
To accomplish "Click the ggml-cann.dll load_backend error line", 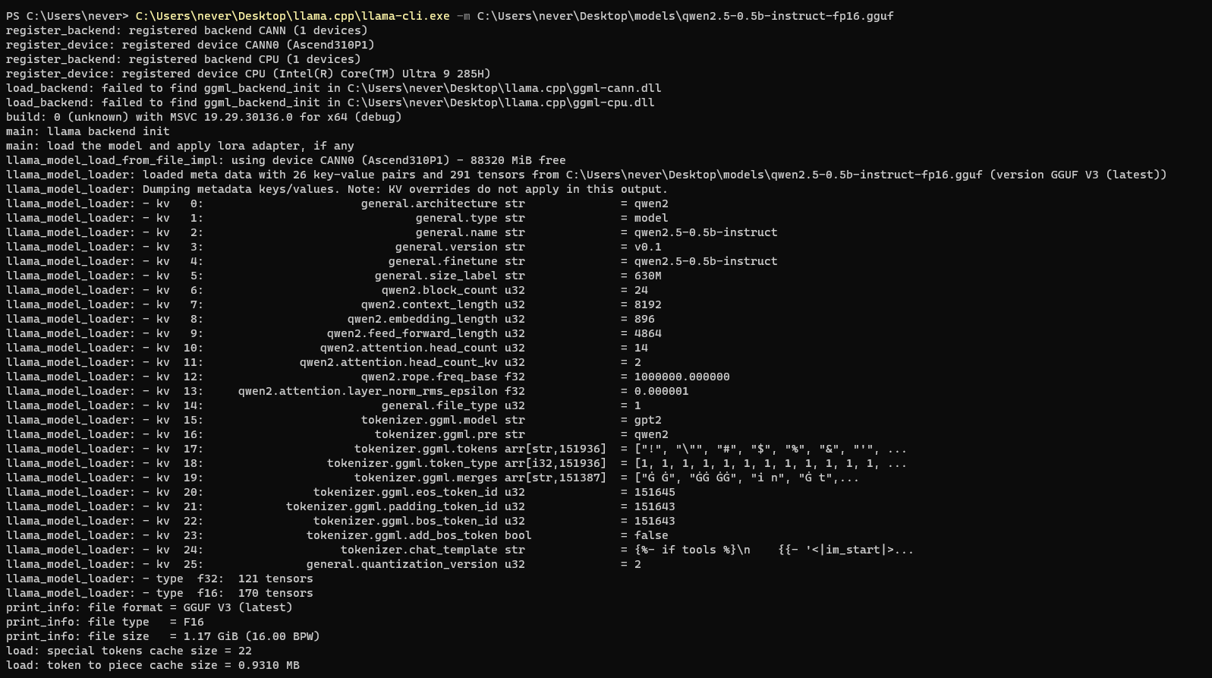I will pos(334,88).
